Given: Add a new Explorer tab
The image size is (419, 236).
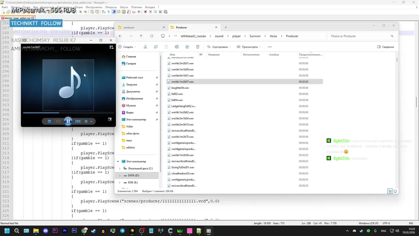Looking at the screenshot, I should (x=226, y=28).
